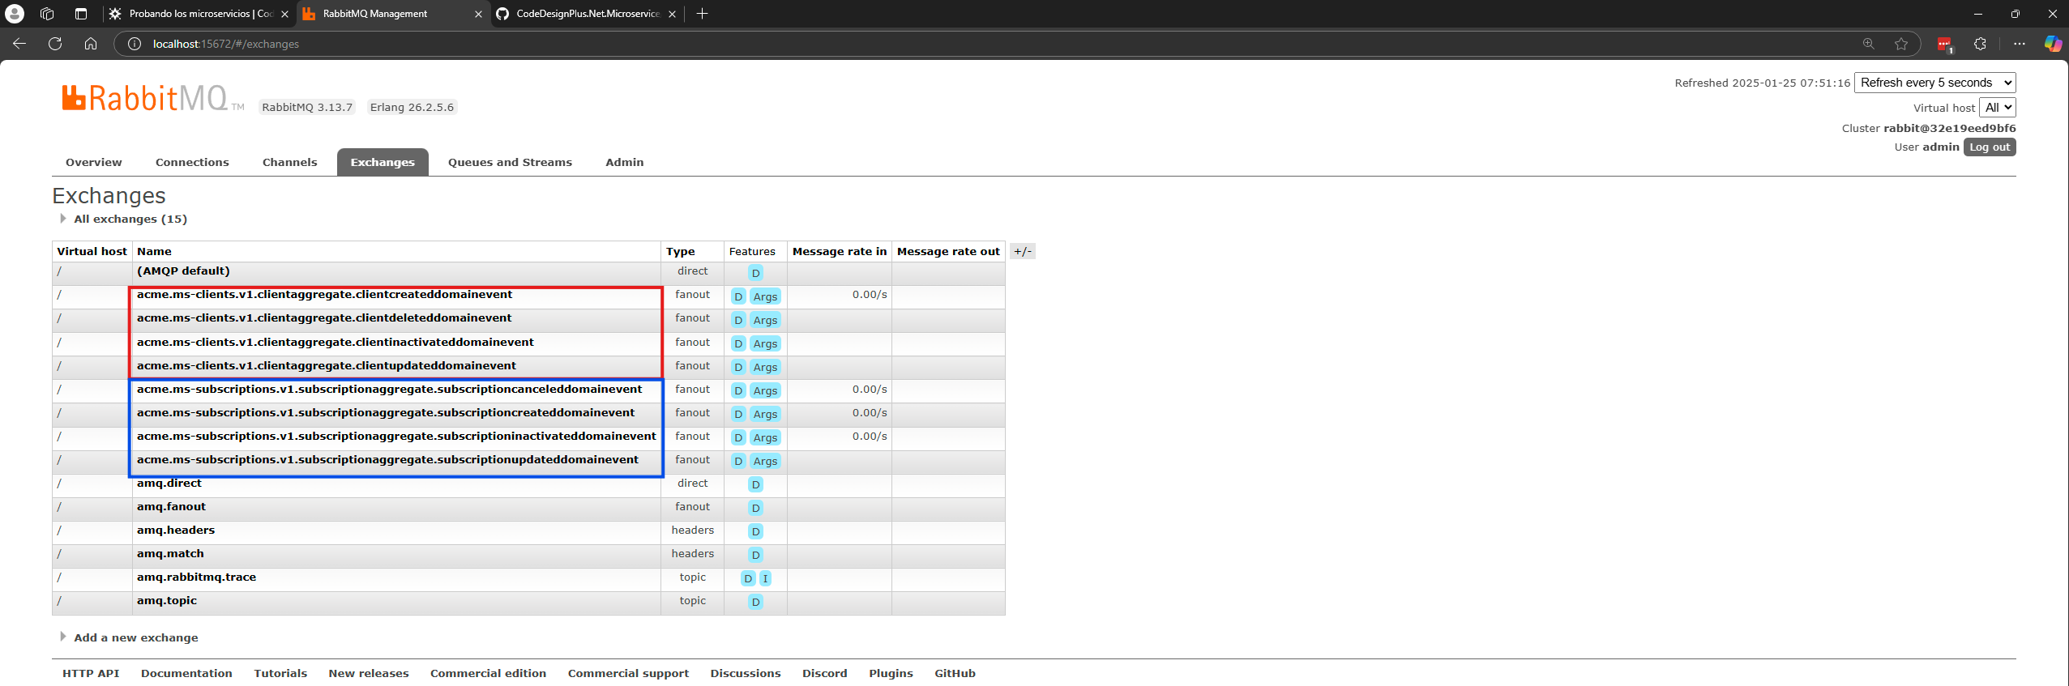
Task: Click Args badge on clientcreateddomainevent row
Action: click(x=765, y=296)
